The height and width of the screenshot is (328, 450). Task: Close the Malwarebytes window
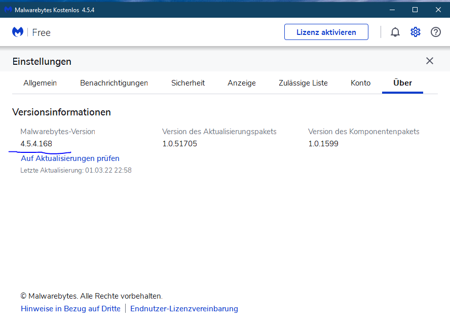click(438, 10)
